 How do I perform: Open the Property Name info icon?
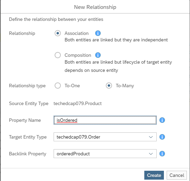pyautogui.click(x=162, y=120)
